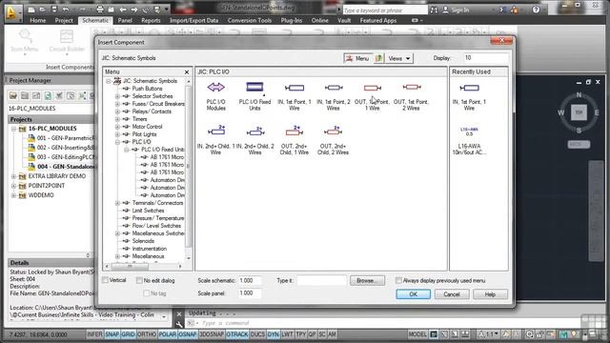Viewport: 610px width, 343px height.
Task: Click the Type it input field
Action: click(x=321, y=280)
